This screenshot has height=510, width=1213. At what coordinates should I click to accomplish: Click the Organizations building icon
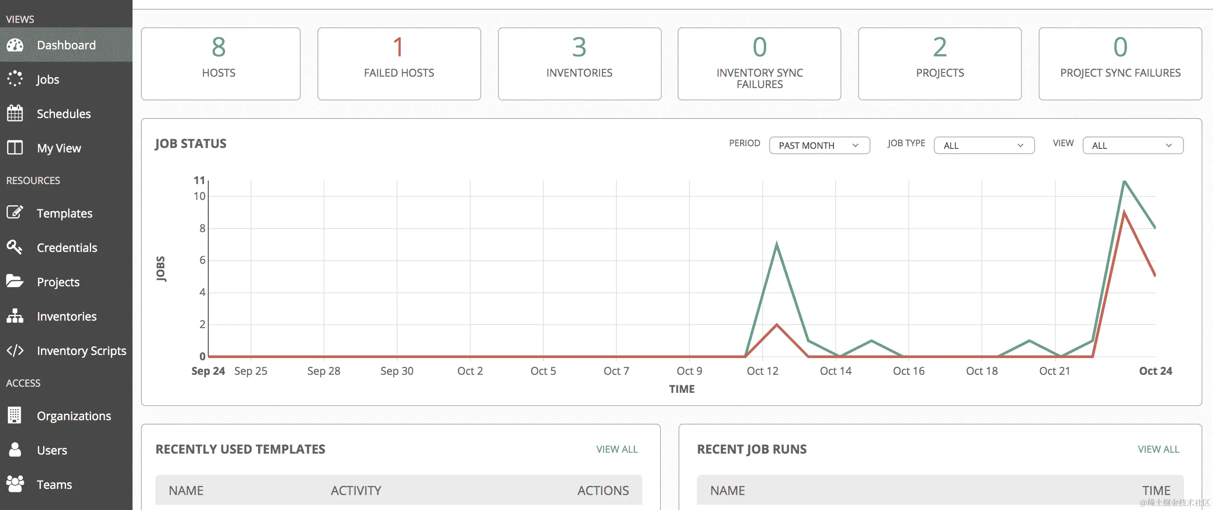coord(15,415)
